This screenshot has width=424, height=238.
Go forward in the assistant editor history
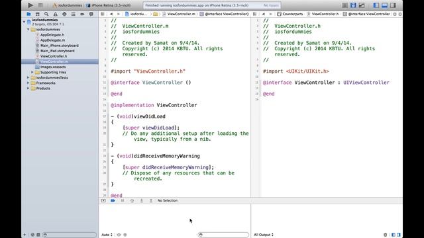(270, 14)
